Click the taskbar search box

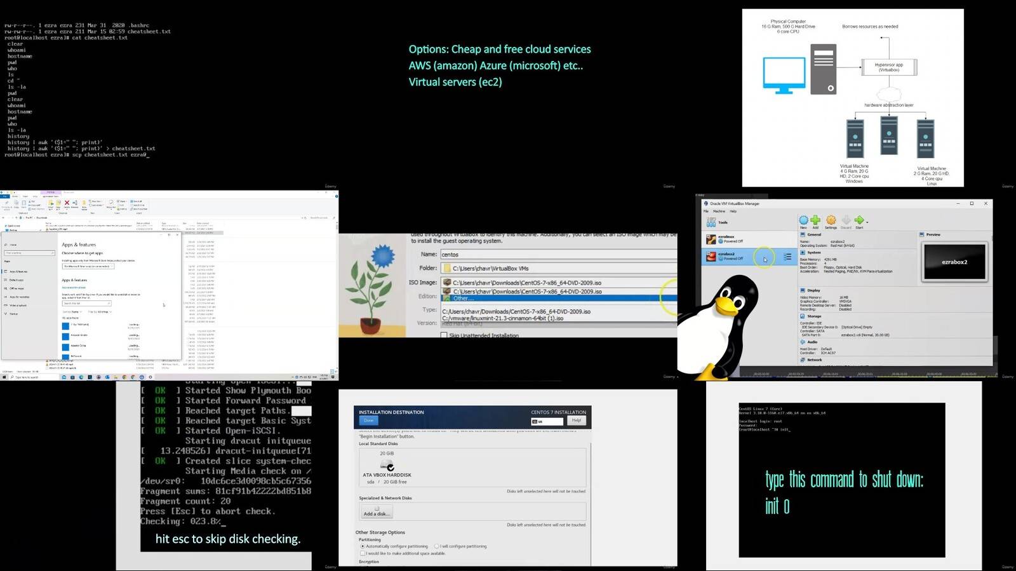pyautogui.click(x=33, y=377)
